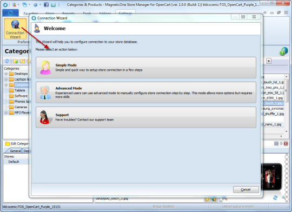Click the product image thumbnail preview
292x212 pixels.
(x=272, y=177)
